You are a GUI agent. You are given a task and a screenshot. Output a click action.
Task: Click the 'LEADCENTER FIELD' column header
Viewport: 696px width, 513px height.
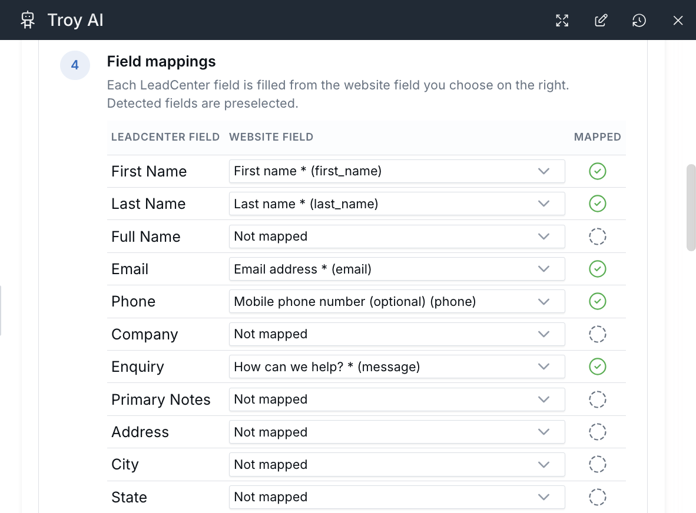(x=165, y=137)
